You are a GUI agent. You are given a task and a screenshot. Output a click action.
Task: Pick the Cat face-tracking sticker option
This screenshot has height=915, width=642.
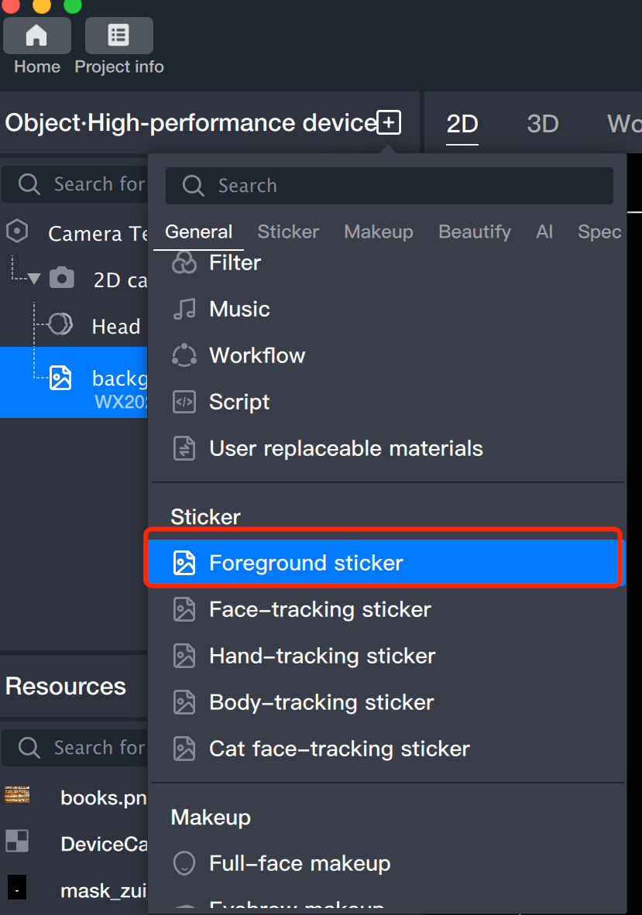click(339, 749)
